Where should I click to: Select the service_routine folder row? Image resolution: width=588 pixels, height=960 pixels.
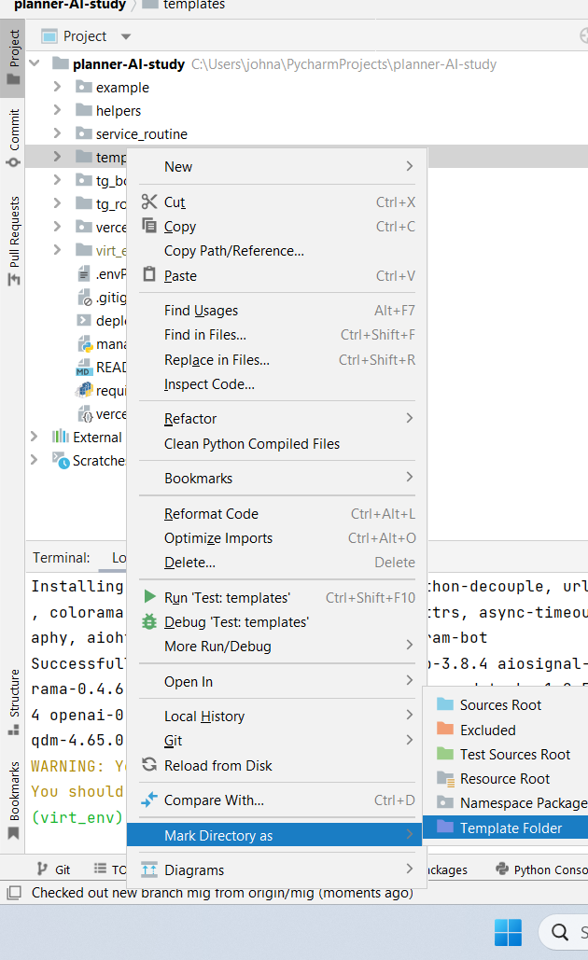coord(306,133)
